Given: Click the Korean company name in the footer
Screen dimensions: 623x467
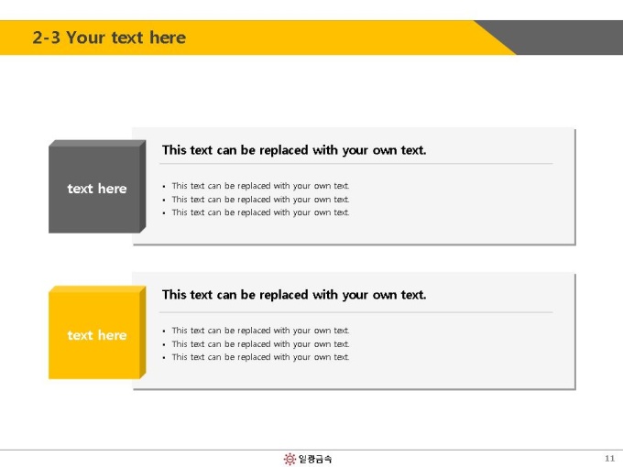Looking at the screenshot, I should click(x=314, y=459).
